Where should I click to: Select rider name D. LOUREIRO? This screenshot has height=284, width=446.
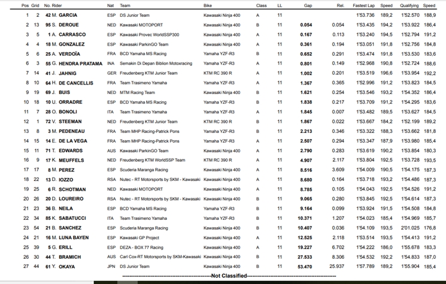coord(68,199)
